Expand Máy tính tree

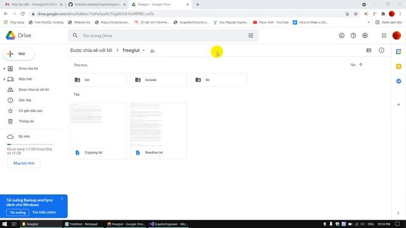[4, 79]
